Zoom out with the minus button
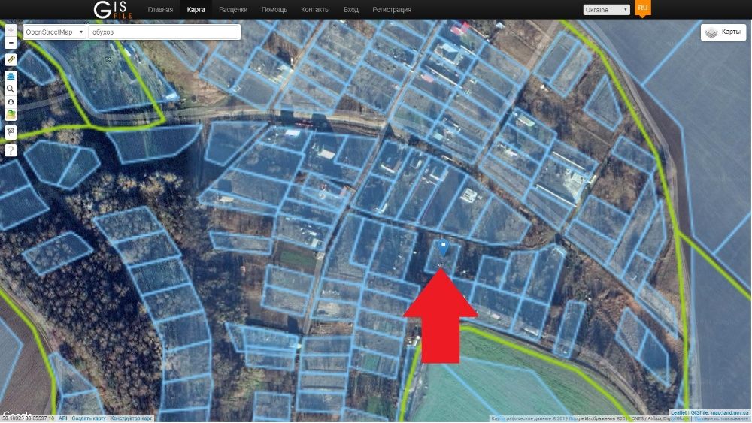 click(11, 43)
